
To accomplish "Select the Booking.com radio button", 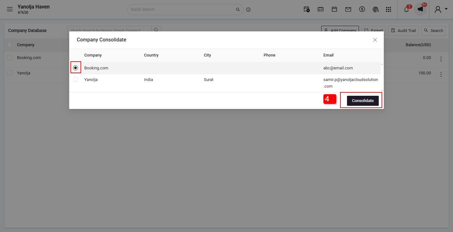I will tap(75, 68).
